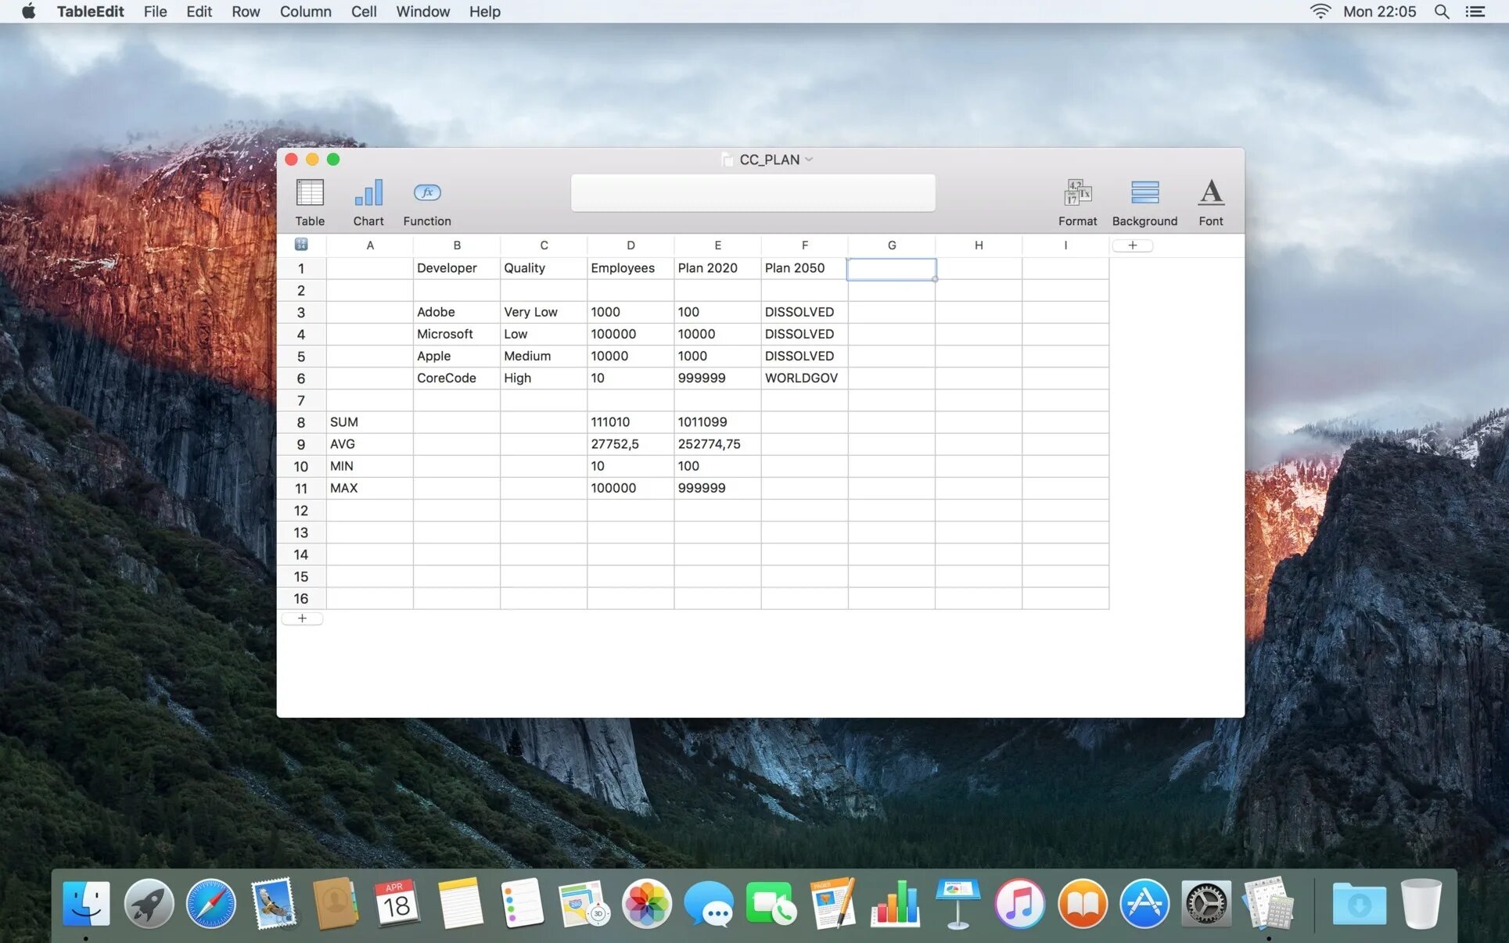Click the formula input field

[x=753, y=193]
